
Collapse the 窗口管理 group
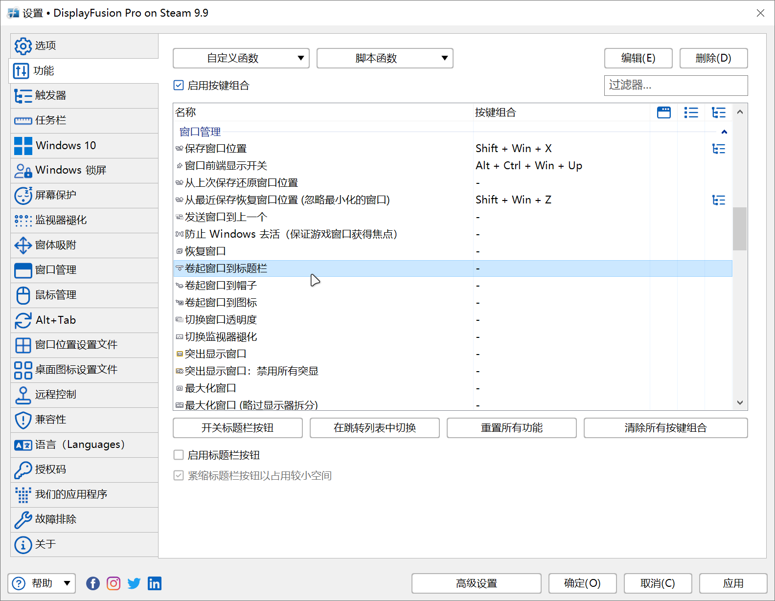click(724, 132)
